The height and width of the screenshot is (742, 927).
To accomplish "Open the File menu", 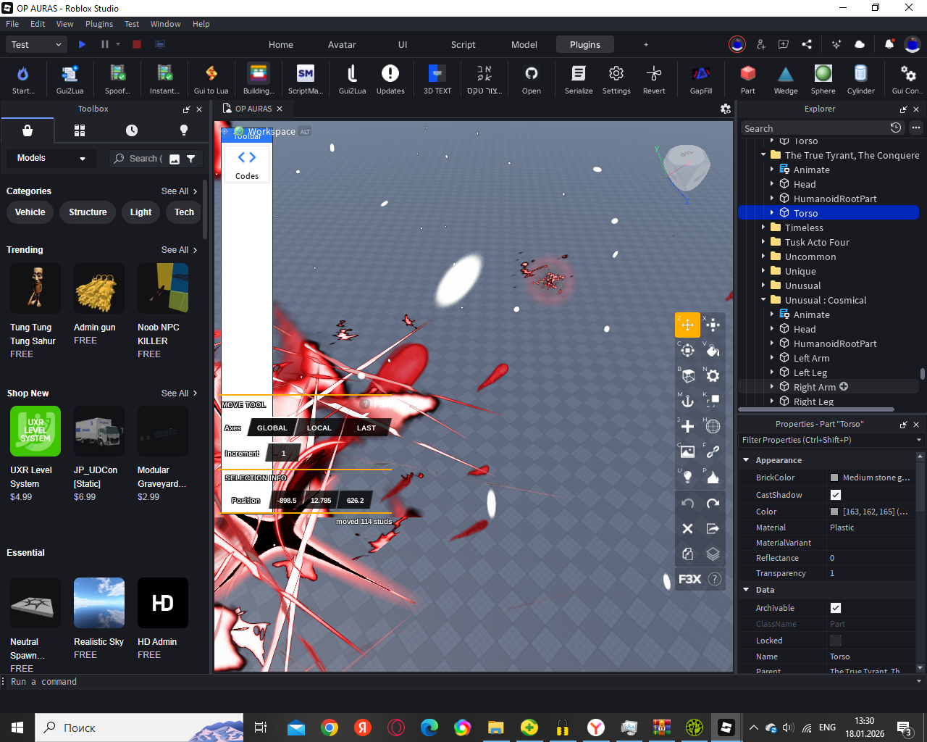I will tap(12, 24).
